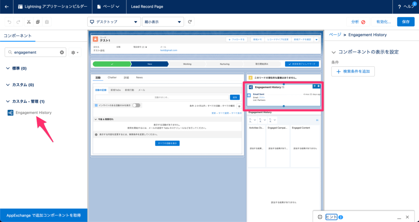This screenshot has width=419, height=222.
Task: Click AppExchange で追加コンポーネントを取得 link
Action: (43, 215)
